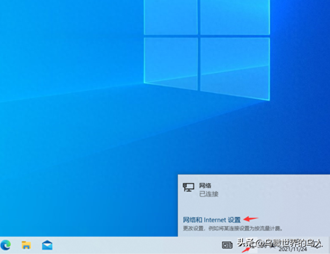This screenshot has width=330, height=254.
Task: Click Show Desktop at the taskbar's far right edge
Action: [x=329, y=246]
